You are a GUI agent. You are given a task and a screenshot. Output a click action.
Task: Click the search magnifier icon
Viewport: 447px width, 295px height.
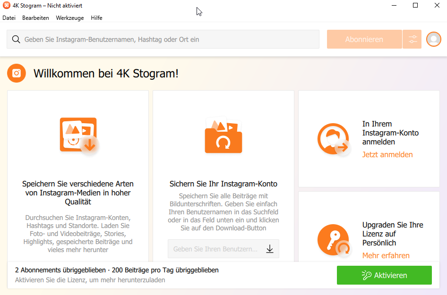coord(16,39)
